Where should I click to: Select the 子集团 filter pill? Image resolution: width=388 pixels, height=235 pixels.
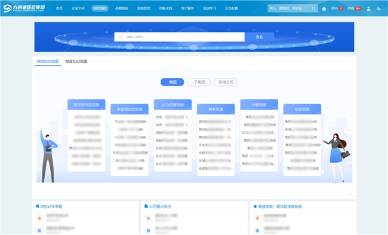199,82
